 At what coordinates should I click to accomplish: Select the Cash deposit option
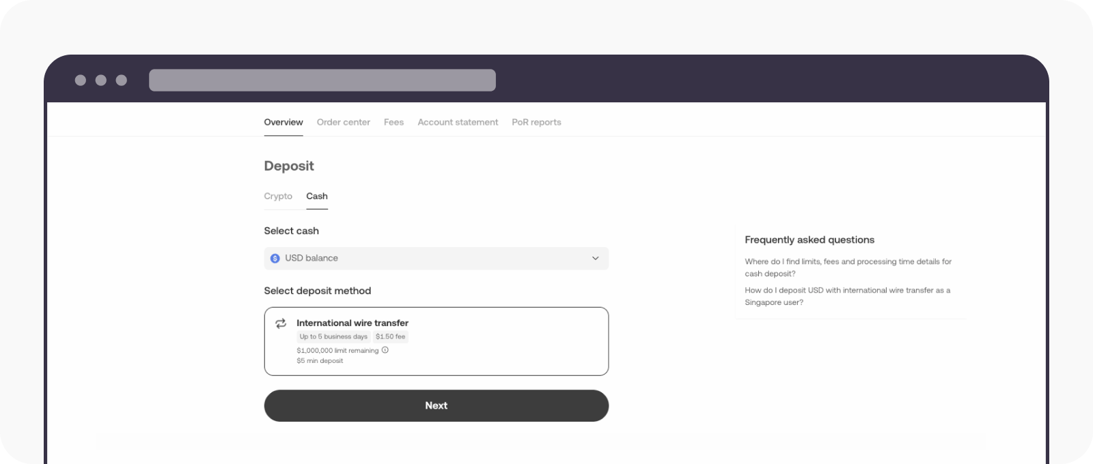pos(317,196)
